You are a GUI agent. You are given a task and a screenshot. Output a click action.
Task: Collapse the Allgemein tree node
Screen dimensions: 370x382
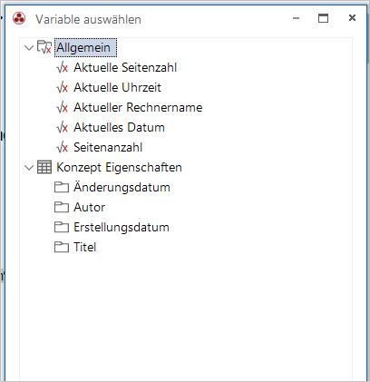pyautogui.click(x=29, y=48)
